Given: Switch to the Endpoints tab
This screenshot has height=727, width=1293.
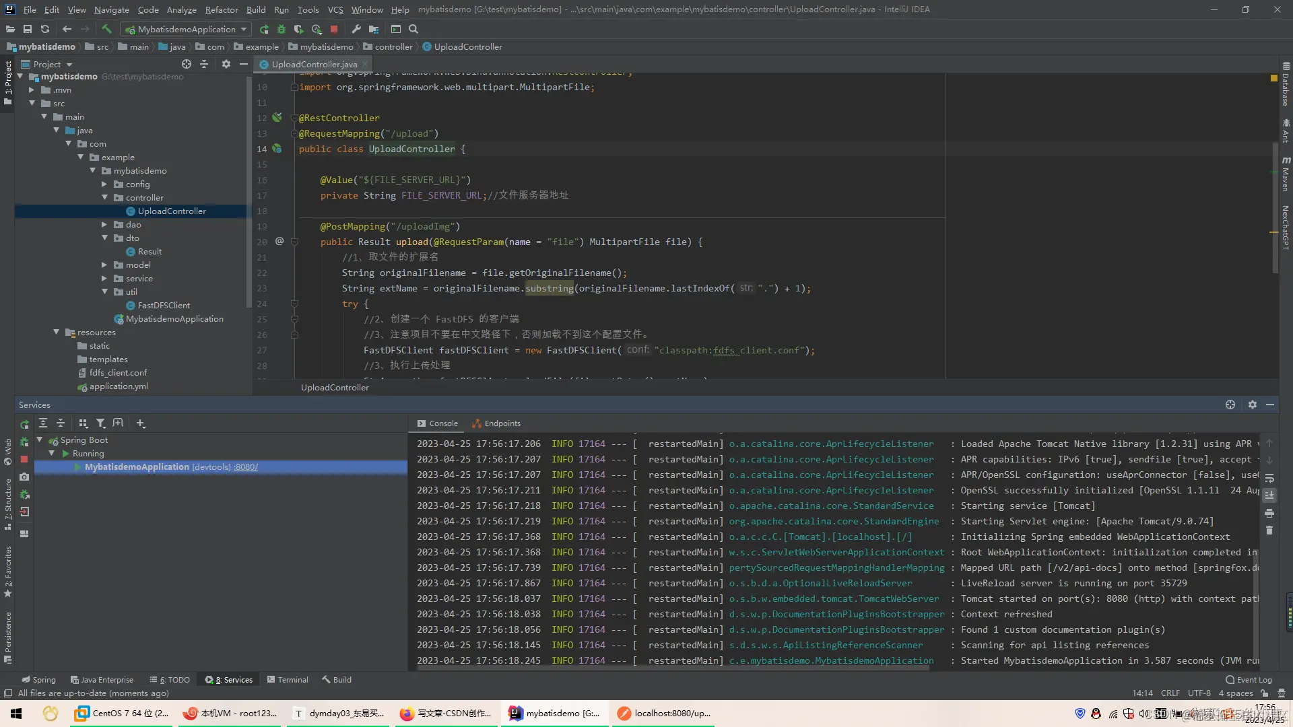Looking at the screenshot, I should point(496,423).
